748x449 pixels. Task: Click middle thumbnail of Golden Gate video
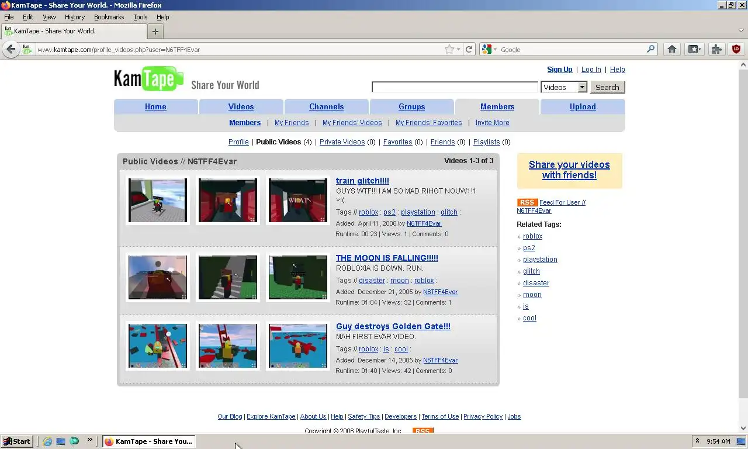(x=228, y=346)
